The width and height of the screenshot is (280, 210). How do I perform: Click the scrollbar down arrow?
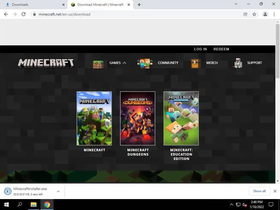278,181
